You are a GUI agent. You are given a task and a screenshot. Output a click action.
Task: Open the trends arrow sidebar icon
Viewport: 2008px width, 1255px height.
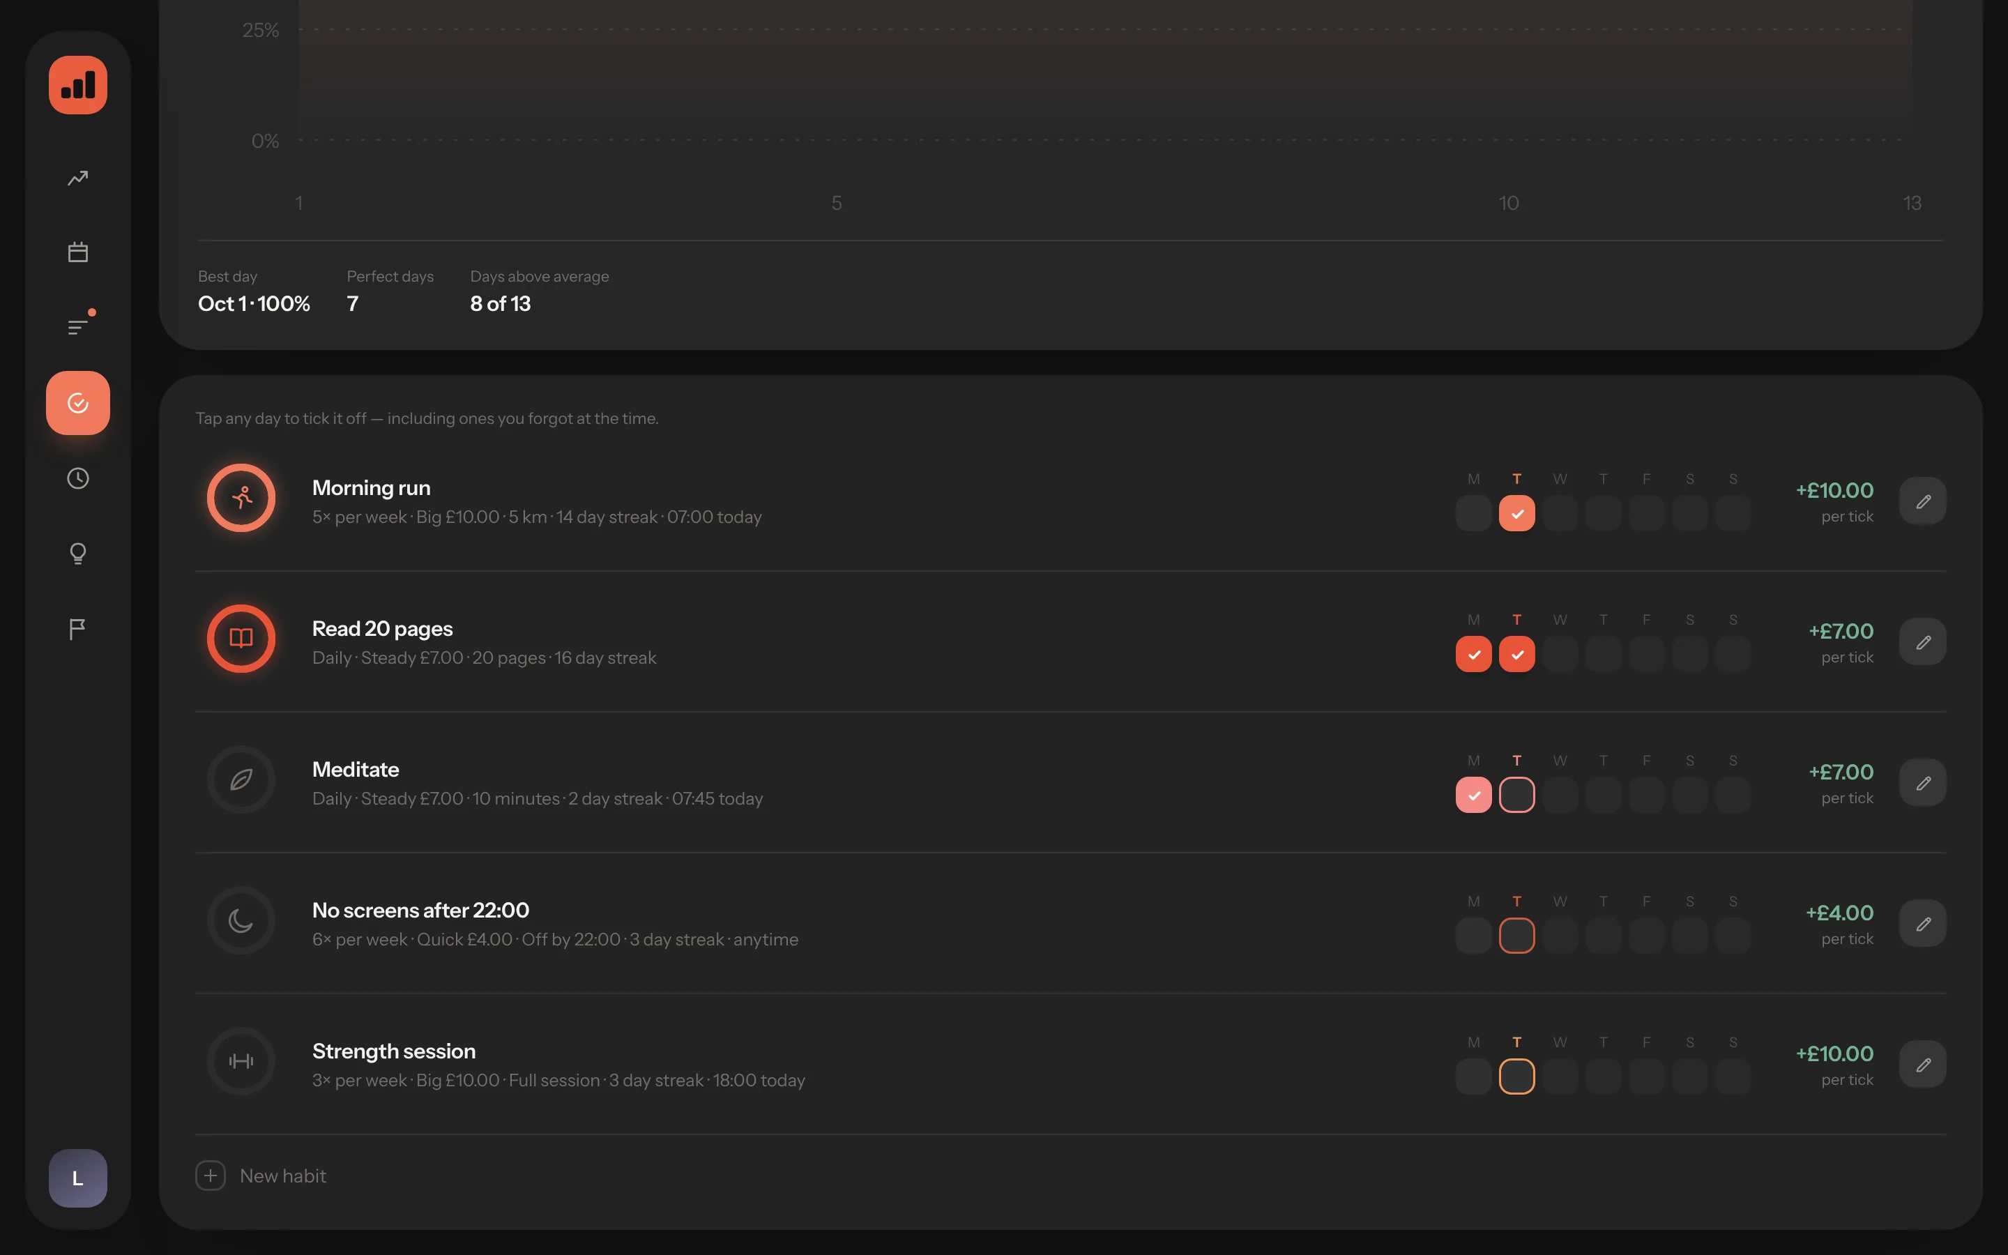click(78, 178)
